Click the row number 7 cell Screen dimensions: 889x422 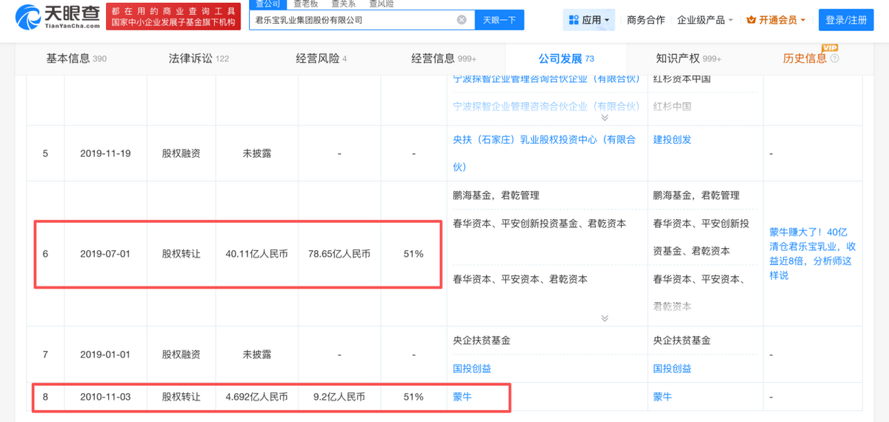click(x=45, y=355)
